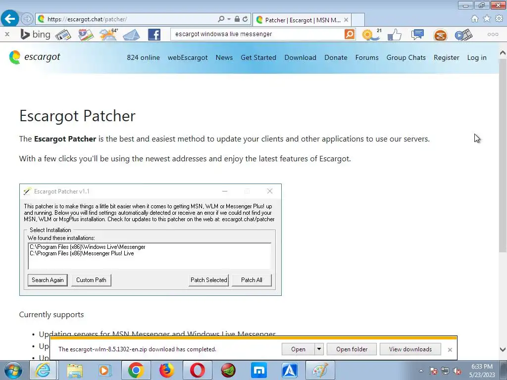Select the Patcher | Escargot browser tab
Viewport: 507px width, 380px height.
[302, 20]
